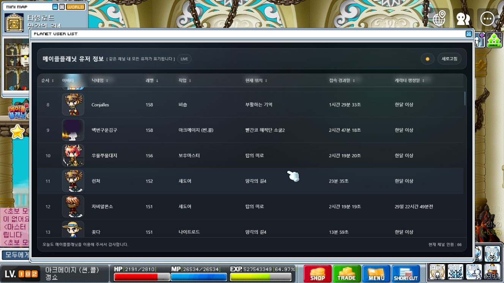Close the Planet User List window
This screenshot has height=283, width=504.
469,34
